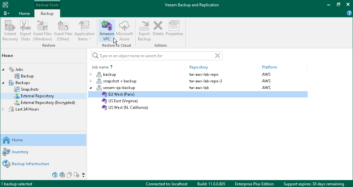Click Export Backup in Actions group
This screenshot has width=353, height=187.
click(x=144, y=31)
